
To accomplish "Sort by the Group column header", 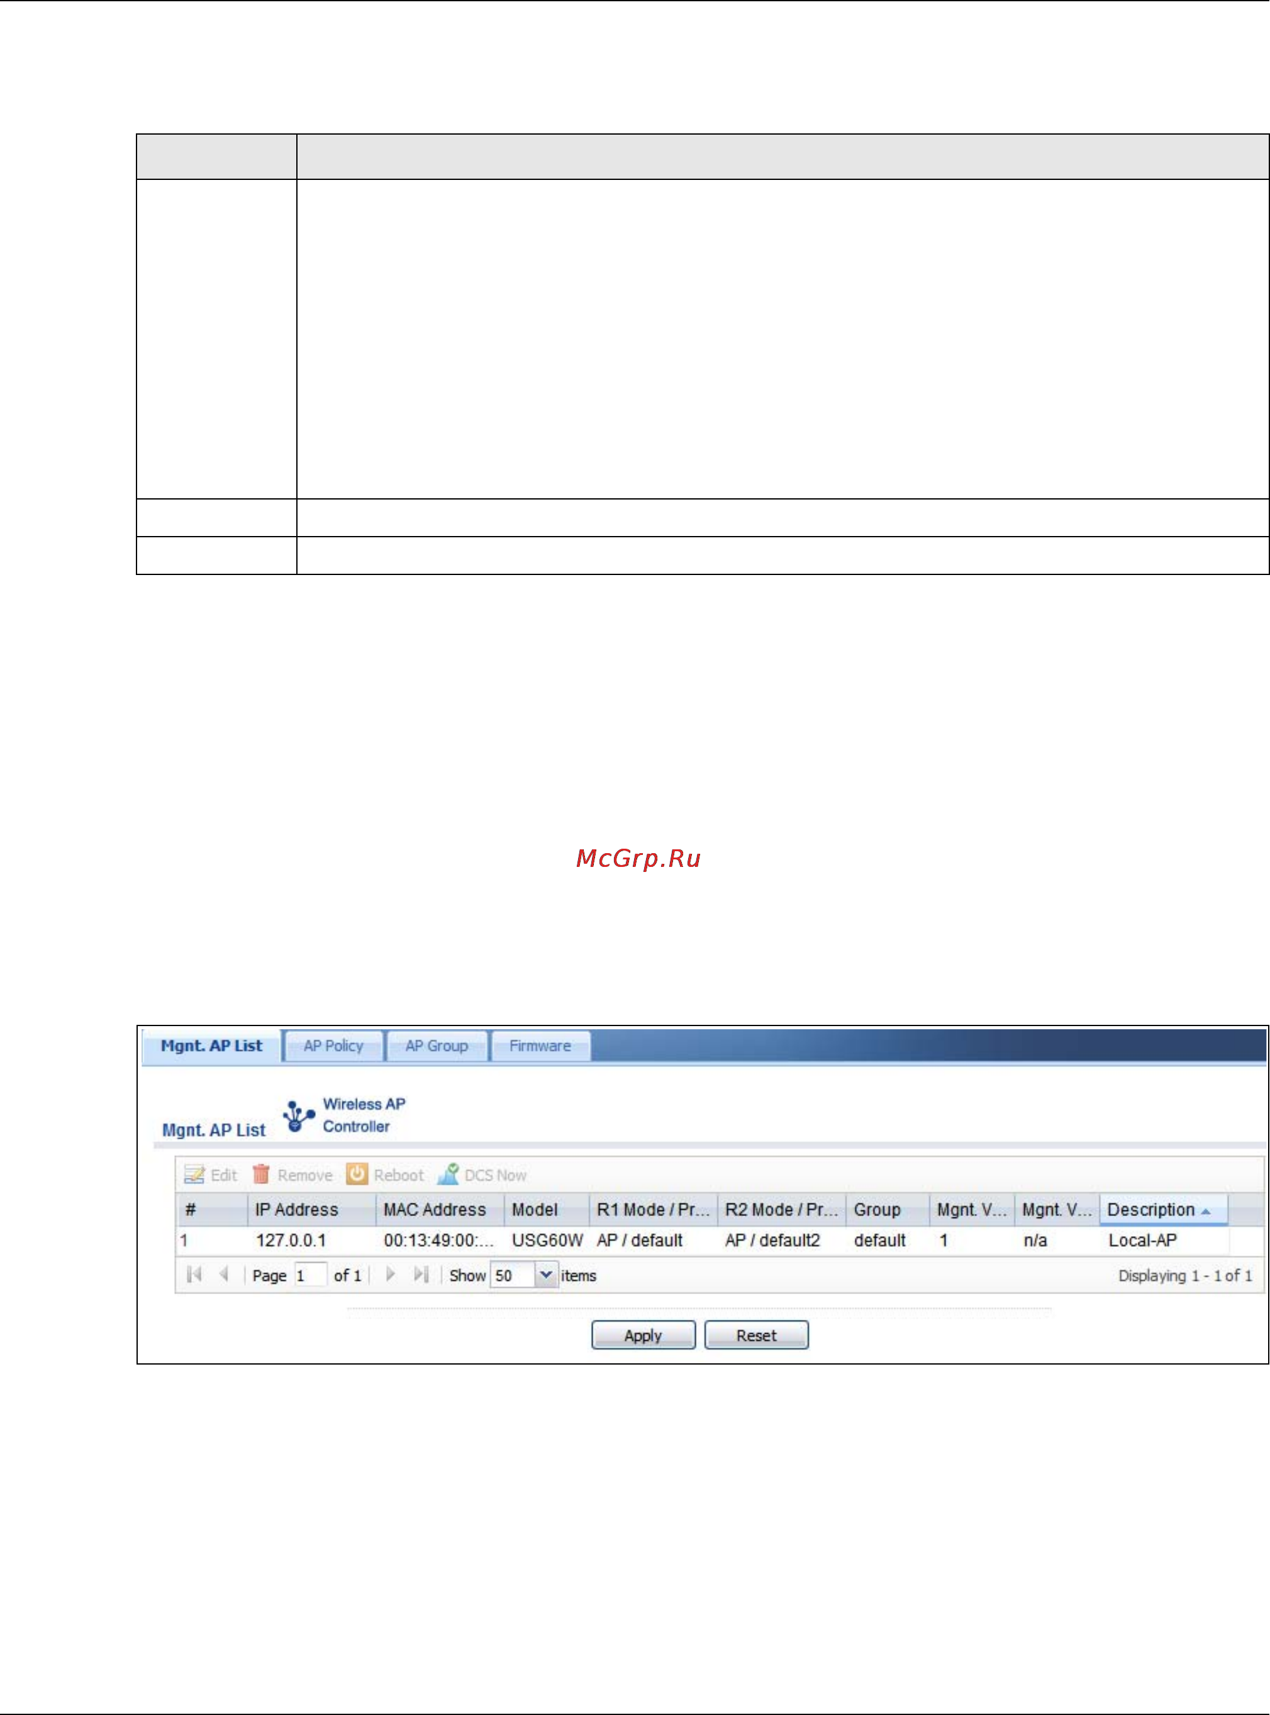I will tap(888, 1209).
